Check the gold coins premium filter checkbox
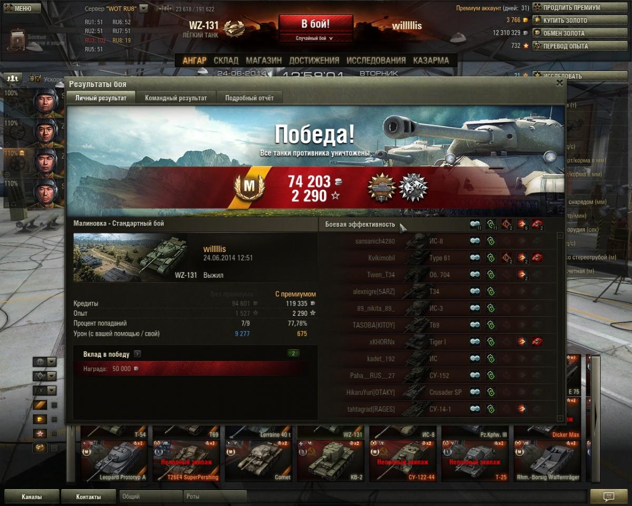The image size is (632, 506). (54, 419)
